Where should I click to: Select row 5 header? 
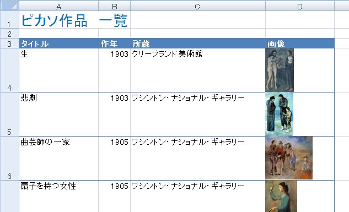click(x=9, y=114)
